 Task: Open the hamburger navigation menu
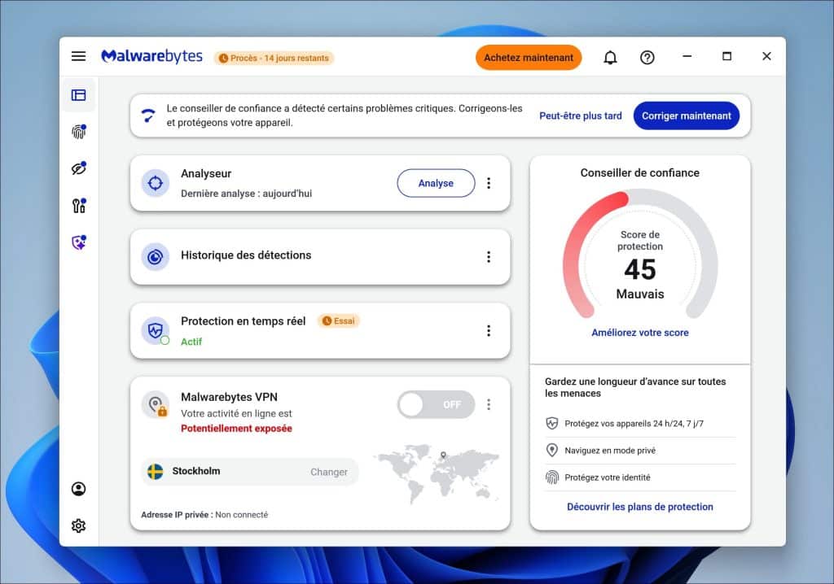pyautogui.click(x=78, y=55)
